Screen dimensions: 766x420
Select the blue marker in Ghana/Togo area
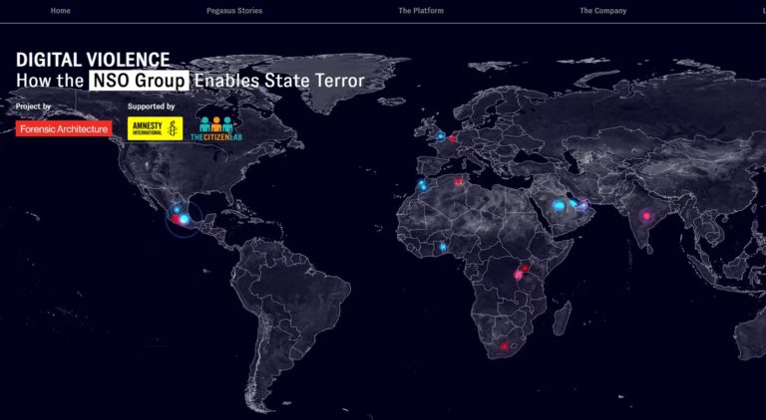443,247
